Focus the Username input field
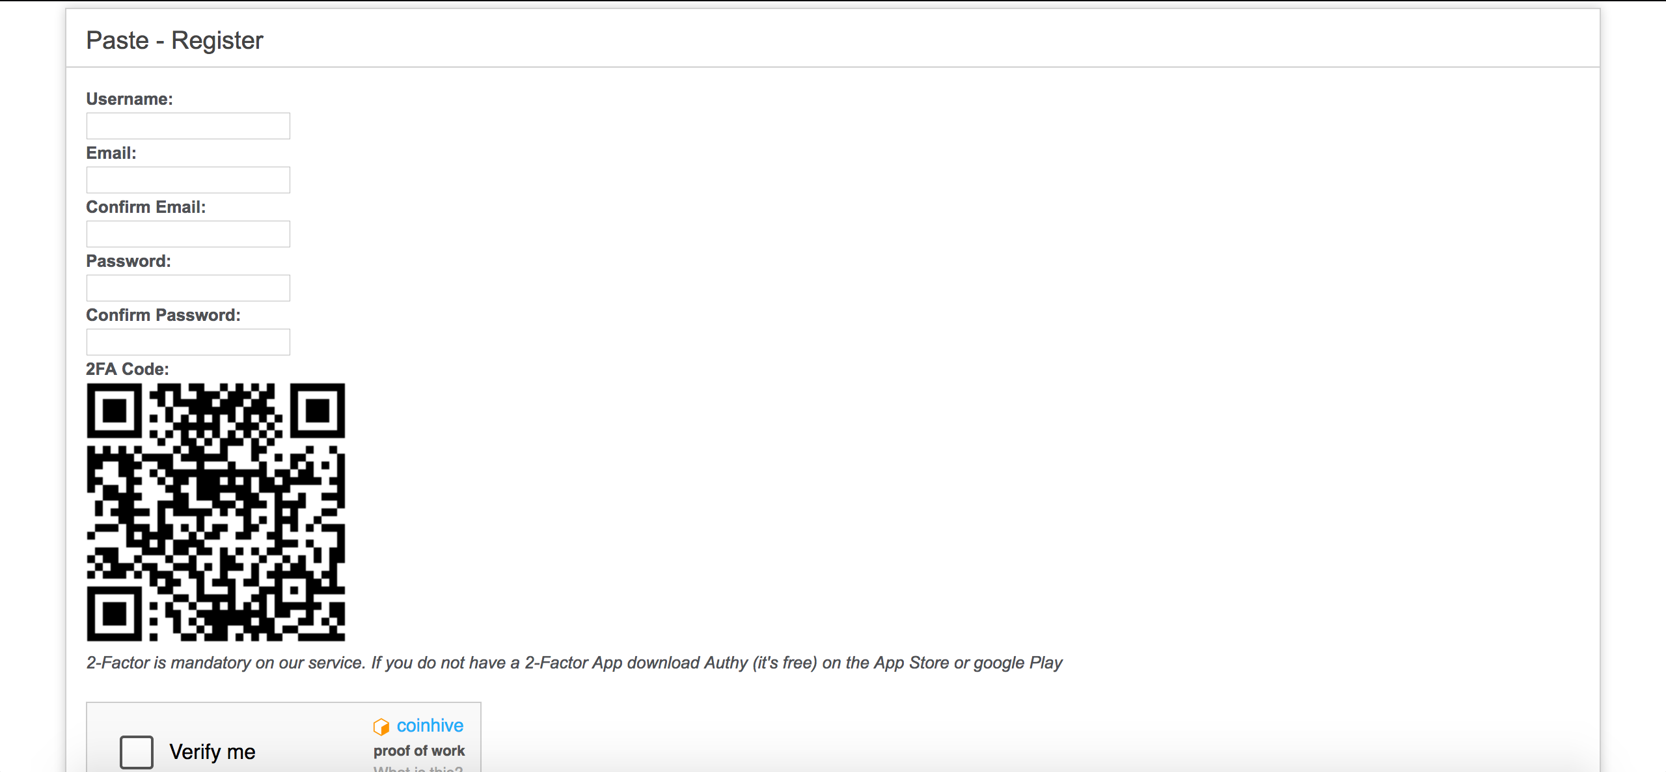 coord(188,126)
